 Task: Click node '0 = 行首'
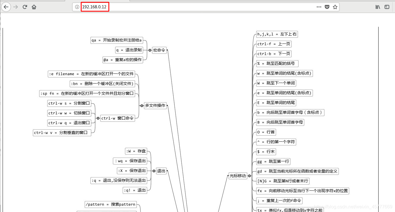(266, 132)
